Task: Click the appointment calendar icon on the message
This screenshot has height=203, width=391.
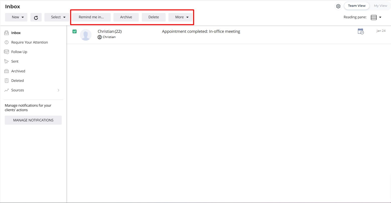Action: 361,31
